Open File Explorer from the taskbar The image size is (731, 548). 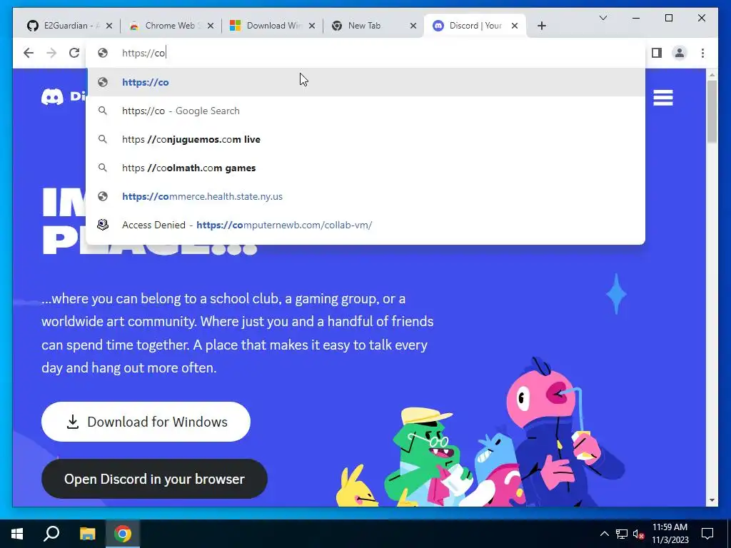[x=87, y=534]
